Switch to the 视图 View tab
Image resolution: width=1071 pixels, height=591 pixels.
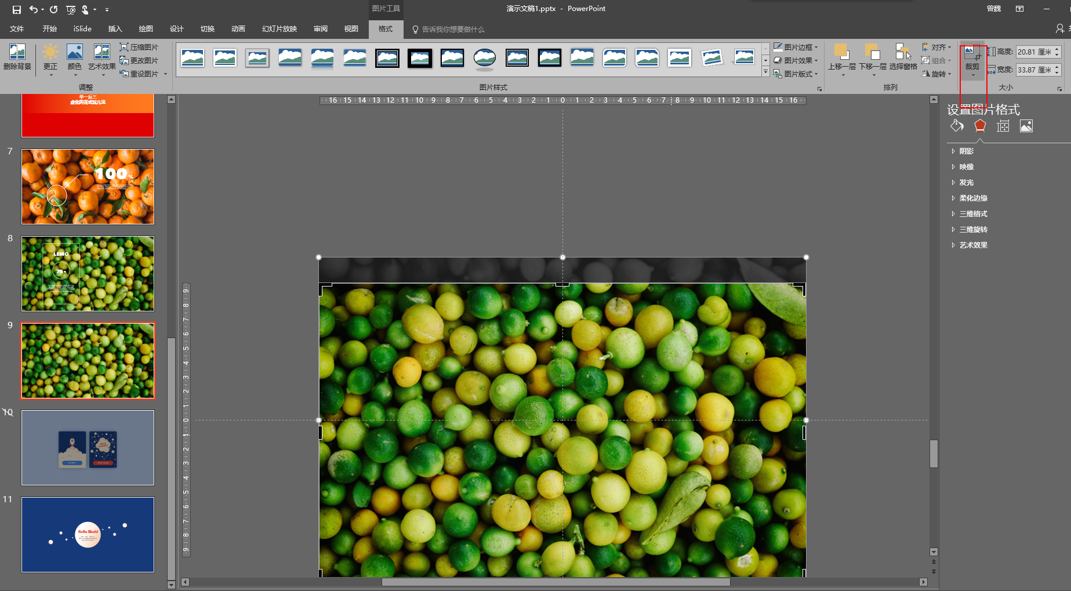click(351, 28)
